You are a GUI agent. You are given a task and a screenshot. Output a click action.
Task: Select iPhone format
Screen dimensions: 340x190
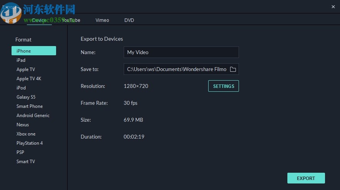[34, 51]
